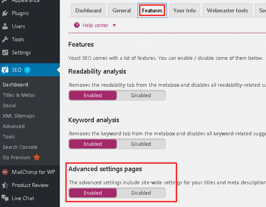Screen dimensions: 266x207
Task: Click the MailChimp for WP icon
Action: (5, 172)
